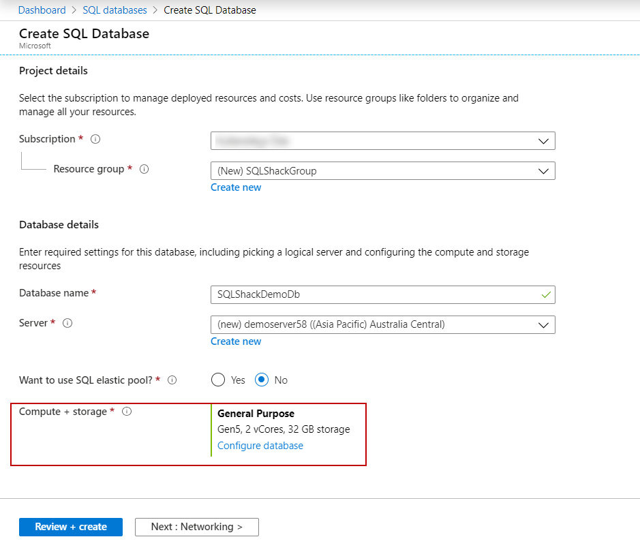Expand the Resource group dropdown
The height and width of the screenshot is (552, 640).
(x=382, y=171)
